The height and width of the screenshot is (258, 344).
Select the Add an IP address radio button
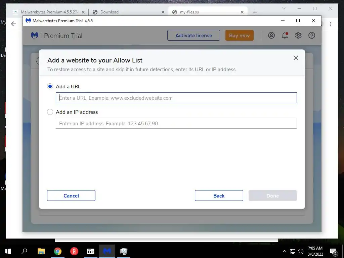[50, 112]
